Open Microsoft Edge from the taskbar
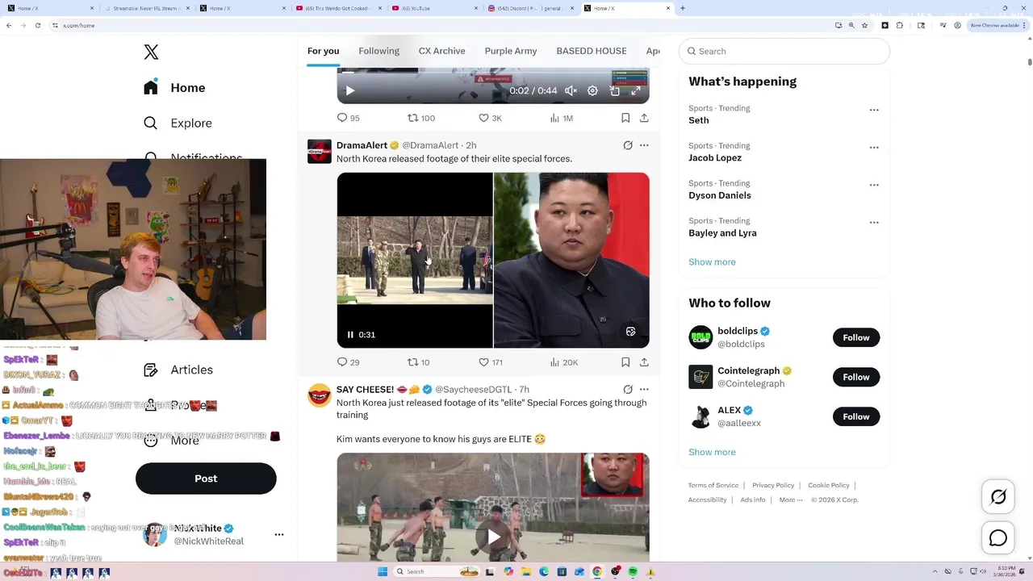 543,571
